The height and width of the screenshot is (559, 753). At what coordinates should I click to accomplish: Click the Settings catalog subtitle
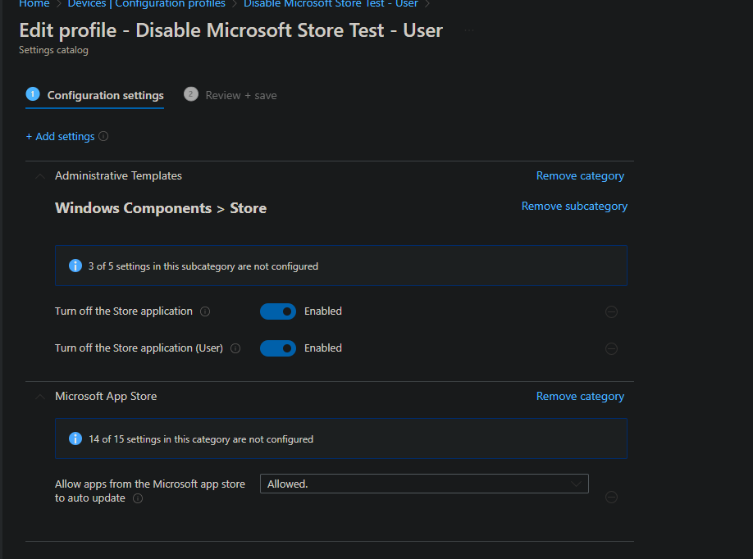(x=53, y=50)
